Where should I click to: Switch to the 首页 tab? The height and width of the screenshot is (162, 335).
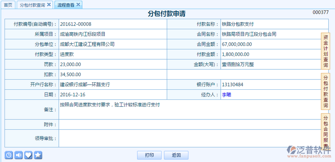pyautogui.click(x=8, y=5)
